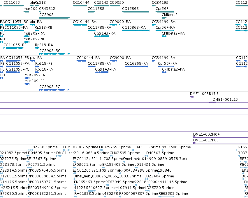Select the CG10444 gene glyph in top track
248x198 pixels.
coord(80,6)
